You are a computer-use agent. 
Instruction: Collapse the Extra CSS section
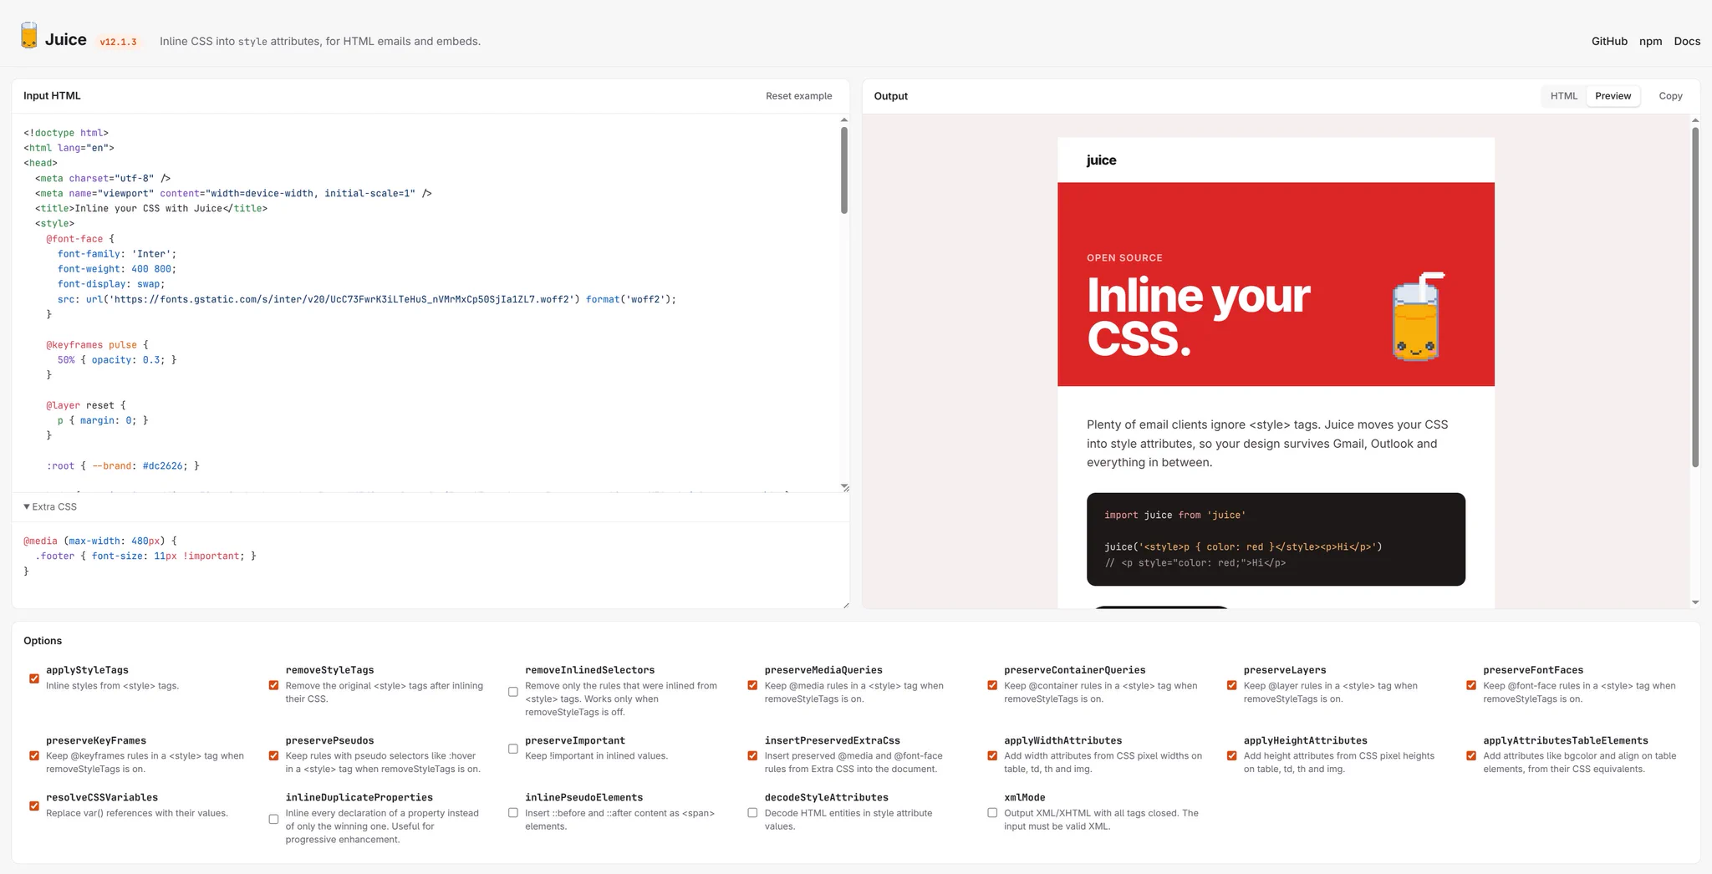[50, 507]
